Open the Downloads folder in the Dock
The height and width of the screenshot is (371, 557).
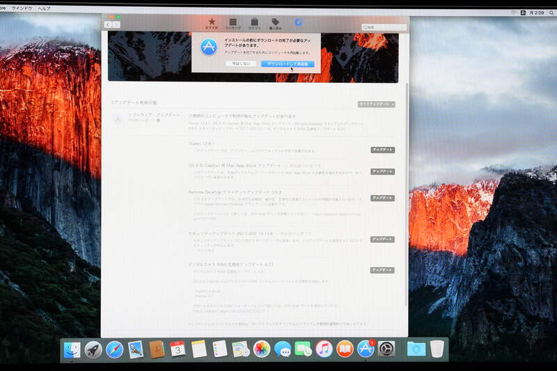(x=416, y=349)
